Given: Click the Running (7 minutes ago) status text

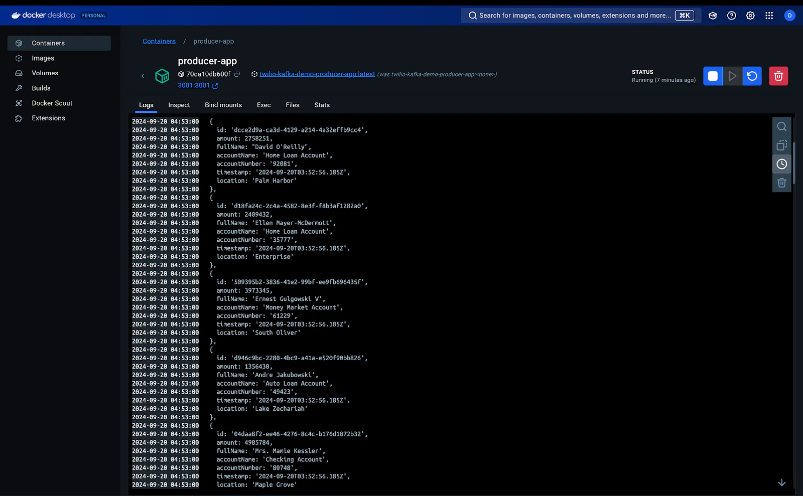Looking at the screenshot, I should (x=663, y=80).
